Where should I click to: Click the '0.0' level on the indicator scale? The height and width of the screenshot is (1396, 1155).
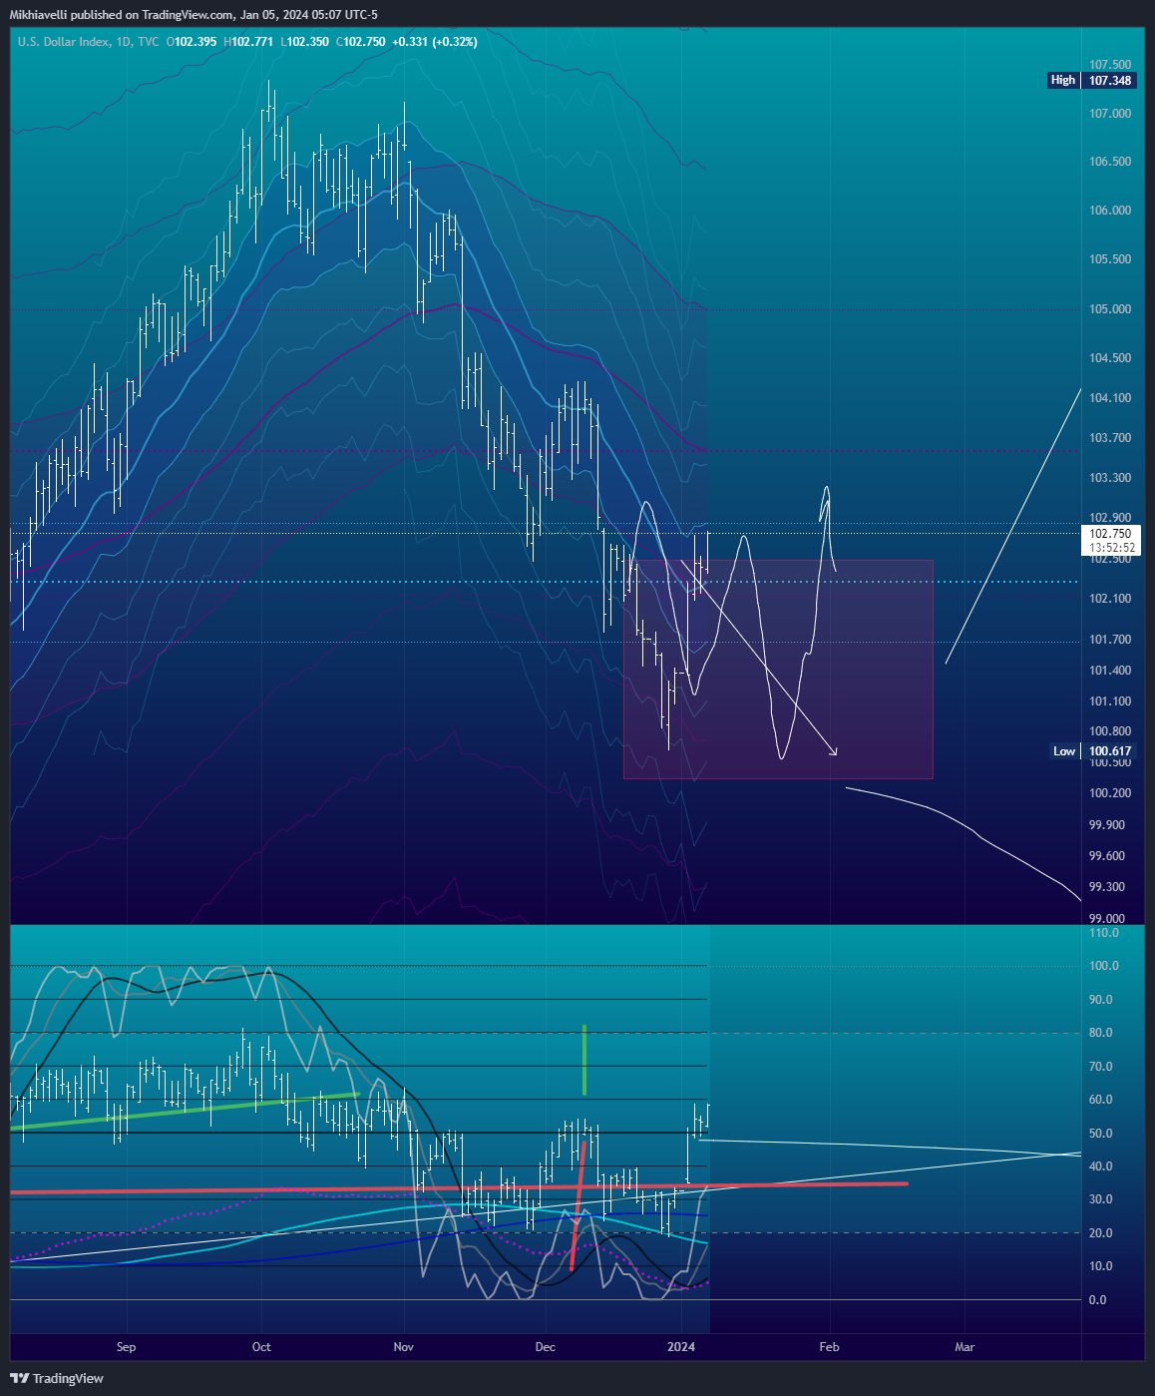coord(1098,1300)
